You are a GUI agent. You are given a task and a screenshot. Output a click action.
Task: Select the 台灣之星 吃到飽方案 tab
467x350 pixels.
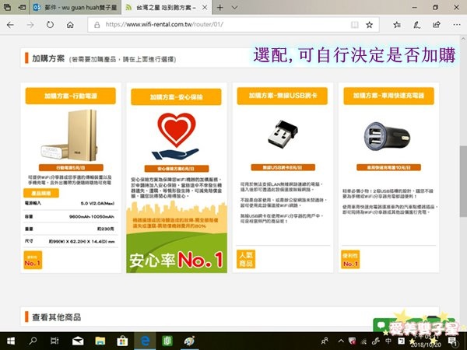pyautogui.click(x=163, y=8)
